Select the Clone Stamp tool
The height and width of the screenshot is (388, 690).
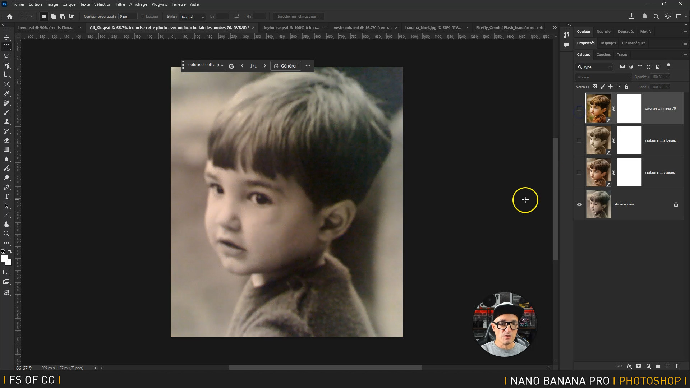pyautogui.click(x=6, y=122)
